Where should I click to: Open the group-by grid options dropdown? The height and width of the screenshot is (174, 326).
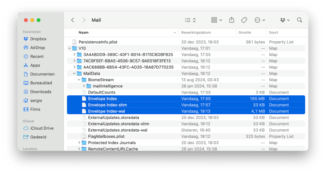(x=217, y=20)
